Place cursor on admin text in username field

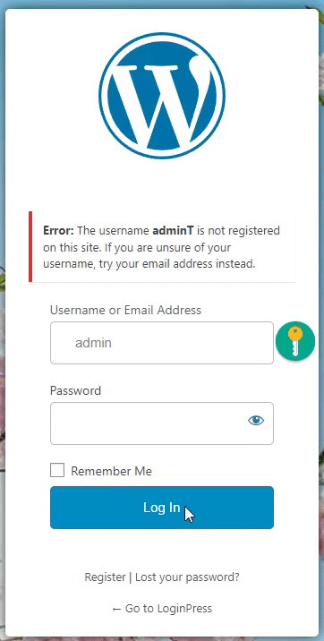(93, 343)
